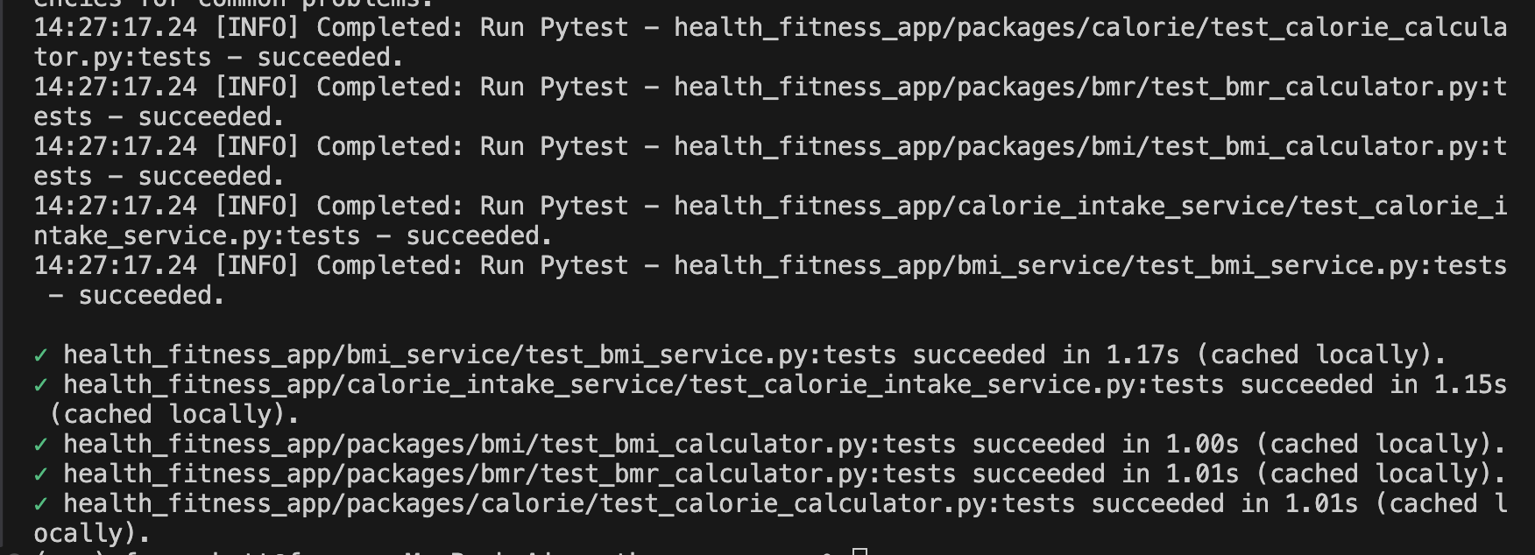Image resolution: width=1535 pixels, height=555 pixels.
Task: Click the checkmark beside test_bmr_calculator.py result
Action: pos(40,474)
